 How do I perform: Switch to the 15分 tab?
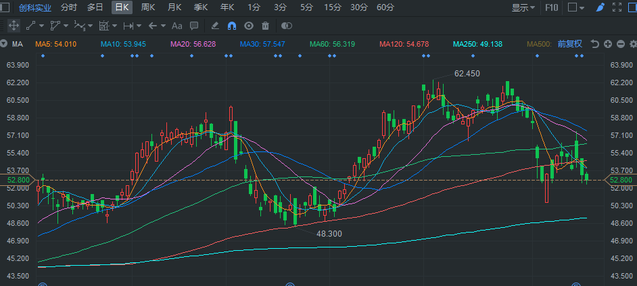333,7
